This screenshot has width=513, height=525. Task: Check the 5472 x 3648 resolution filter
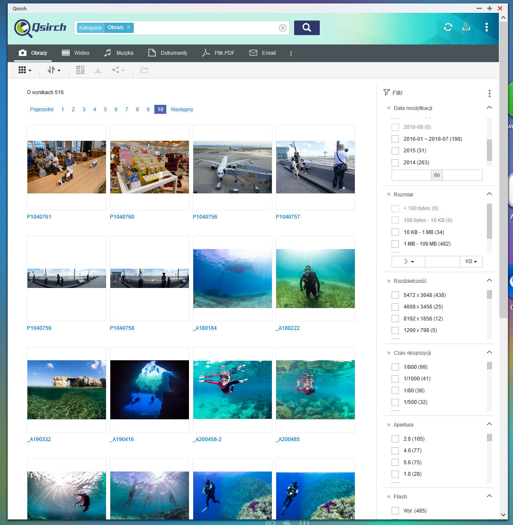pyautogui.click(x=395, y=295)
